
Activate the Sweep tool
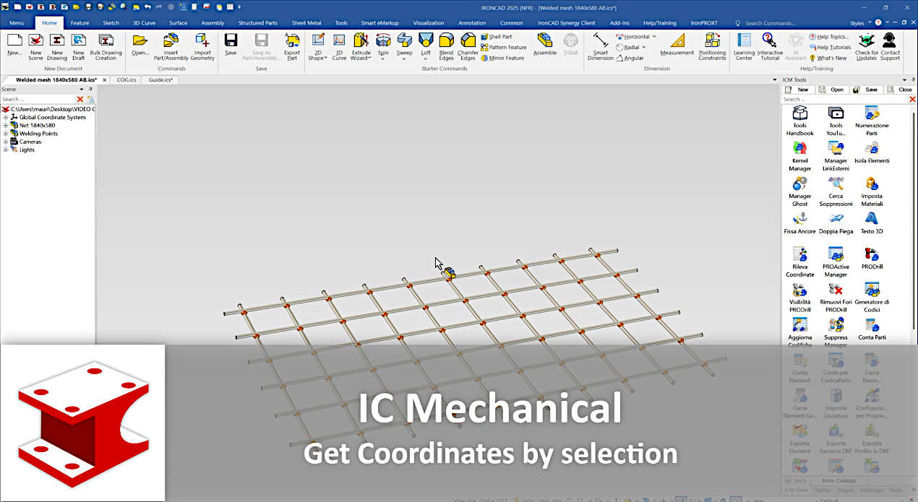(405, 46)
